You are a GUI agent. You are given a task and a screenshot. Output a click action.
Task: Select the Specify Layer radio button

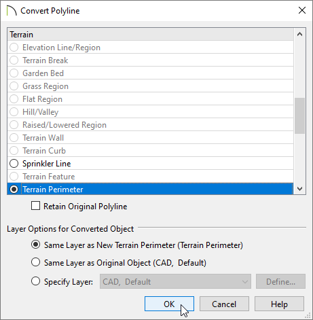(x=36, y=281)
